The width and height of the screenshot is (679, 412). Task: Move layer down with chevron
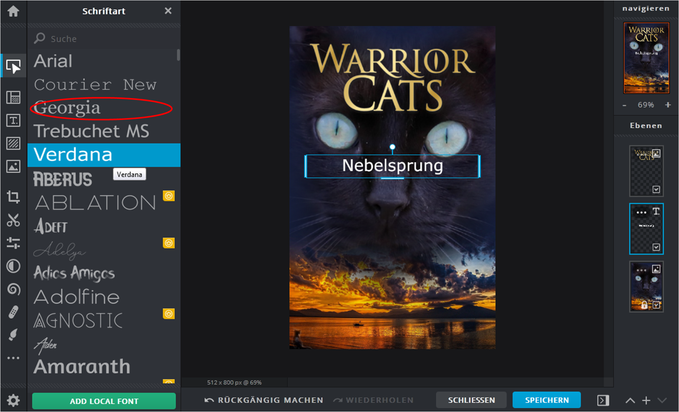point(662,400)
